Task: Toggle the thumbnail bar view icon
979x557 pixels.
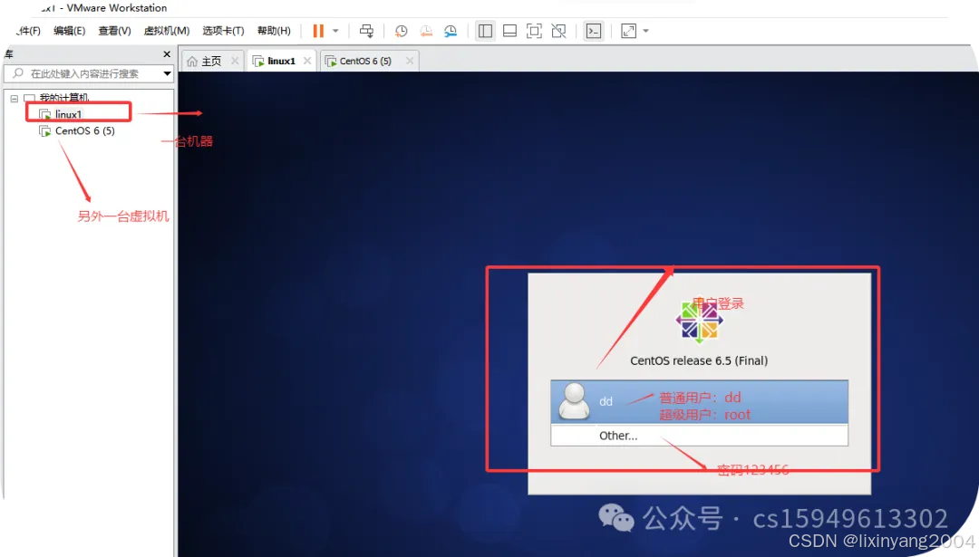Action: click(x=509, y=31)
